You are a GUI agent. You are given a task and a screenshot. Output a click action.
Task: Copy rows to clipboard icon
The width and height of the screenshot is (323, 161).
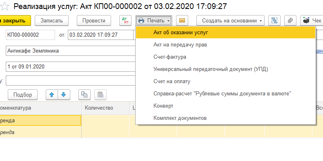coord(85,95)
